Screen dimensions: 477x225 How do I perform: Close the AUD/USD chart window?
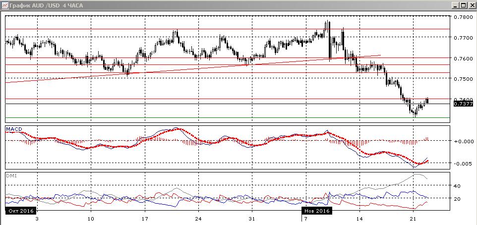[471, 5]
